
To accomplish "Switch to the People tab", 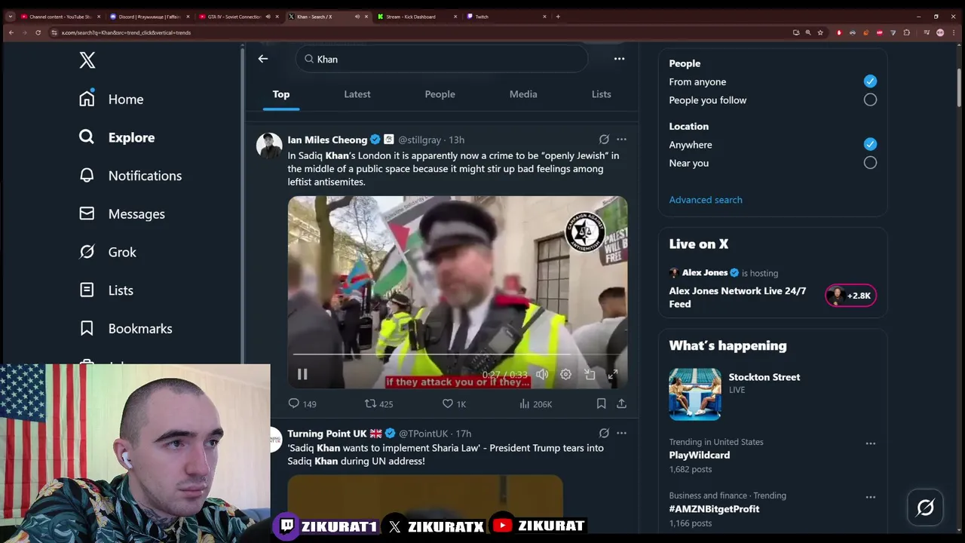I will [x=440, y=94].
